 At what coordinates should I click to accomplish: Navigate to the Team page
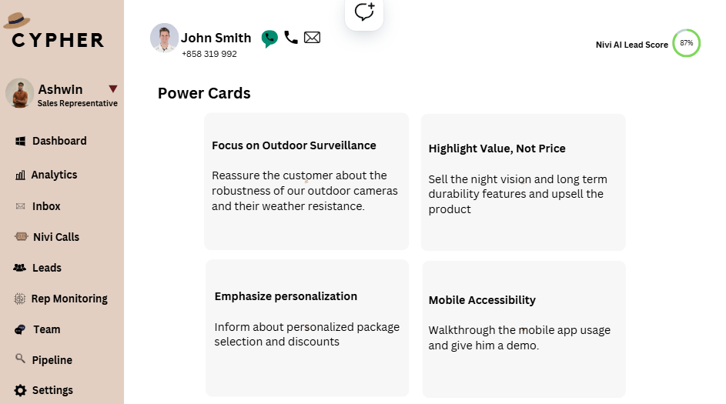[x=46, y=329]
